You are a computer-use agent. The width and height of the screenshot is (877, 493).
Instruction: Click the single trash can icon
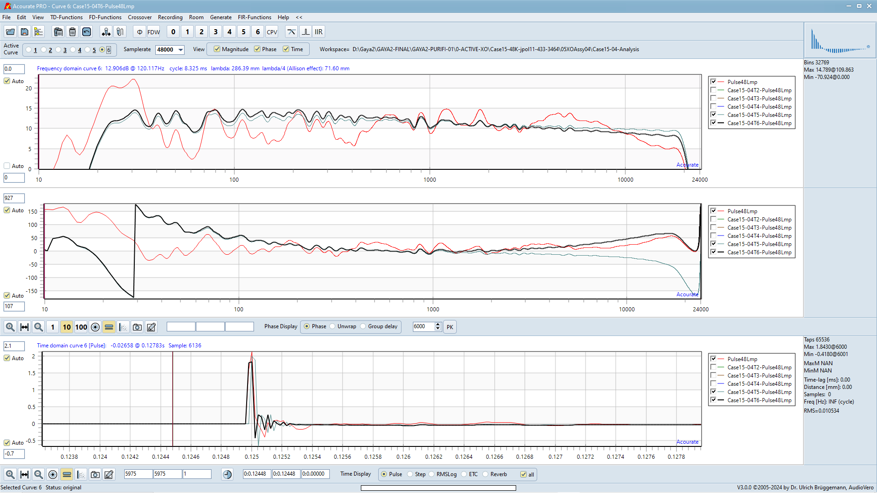pos(72,32)
